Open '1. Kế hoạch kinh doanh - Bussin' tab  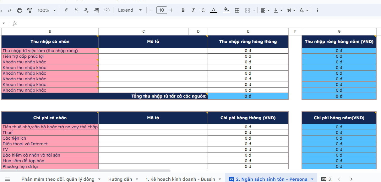click(x=180, y=179)
